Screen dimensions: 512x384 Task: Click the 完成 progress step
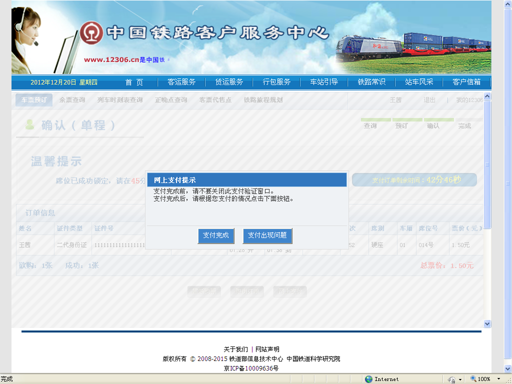pyautogui.click(x=464, y=125)
